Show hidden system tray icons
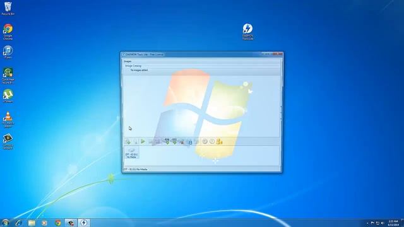 [367, 223]
